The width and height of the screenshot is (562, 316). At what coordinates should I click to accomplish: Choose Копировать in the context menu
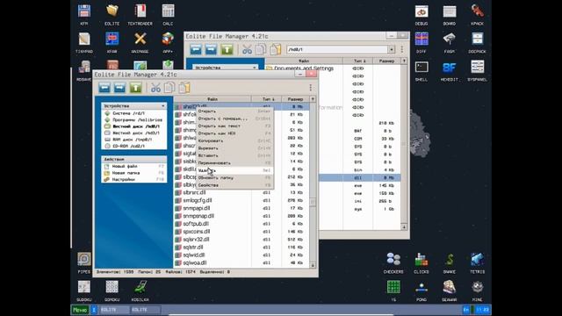(235, 140)
